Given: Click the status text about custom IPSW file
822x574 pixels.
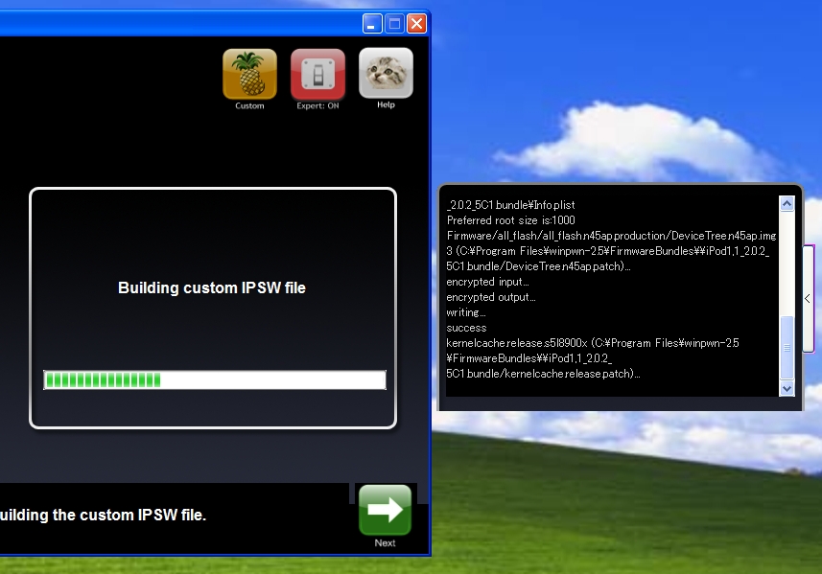Looking at the screenshot, I should [x=104, y=515].
